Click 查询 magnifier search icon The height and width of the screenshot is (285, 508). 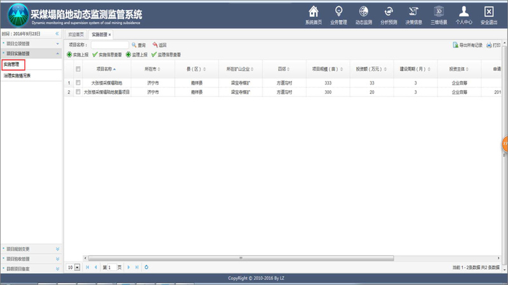134,44
